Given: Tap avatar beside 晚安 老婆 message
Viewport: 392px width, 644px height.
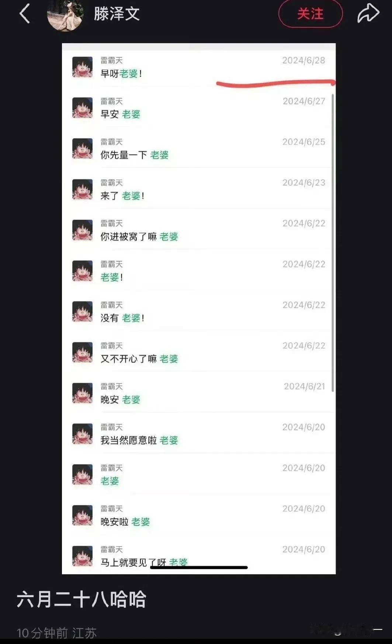Looking at the screenshot, I should [x=82, y=393].
